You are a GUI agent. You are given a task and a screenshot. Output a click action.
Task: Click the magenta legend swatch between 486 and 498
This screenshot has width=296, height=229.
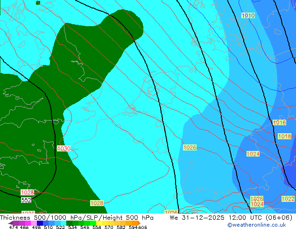click(28, 223)
